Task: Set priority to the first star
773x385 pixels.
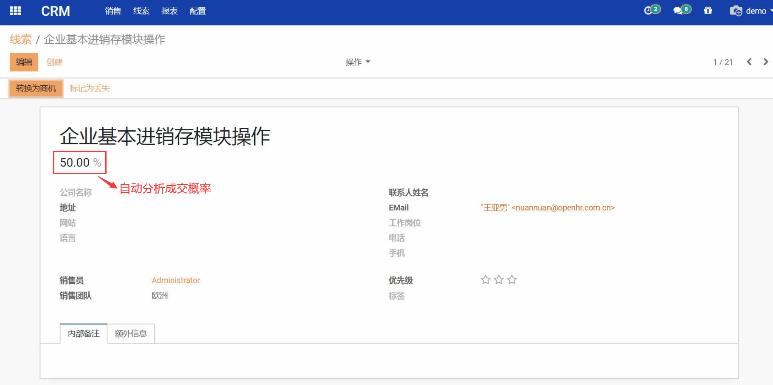Action: tap(486, 280)
